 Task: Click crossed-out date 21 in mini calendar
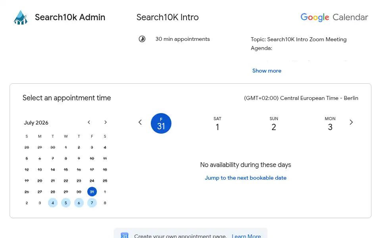pyautogui.click(x=53, y=181)
